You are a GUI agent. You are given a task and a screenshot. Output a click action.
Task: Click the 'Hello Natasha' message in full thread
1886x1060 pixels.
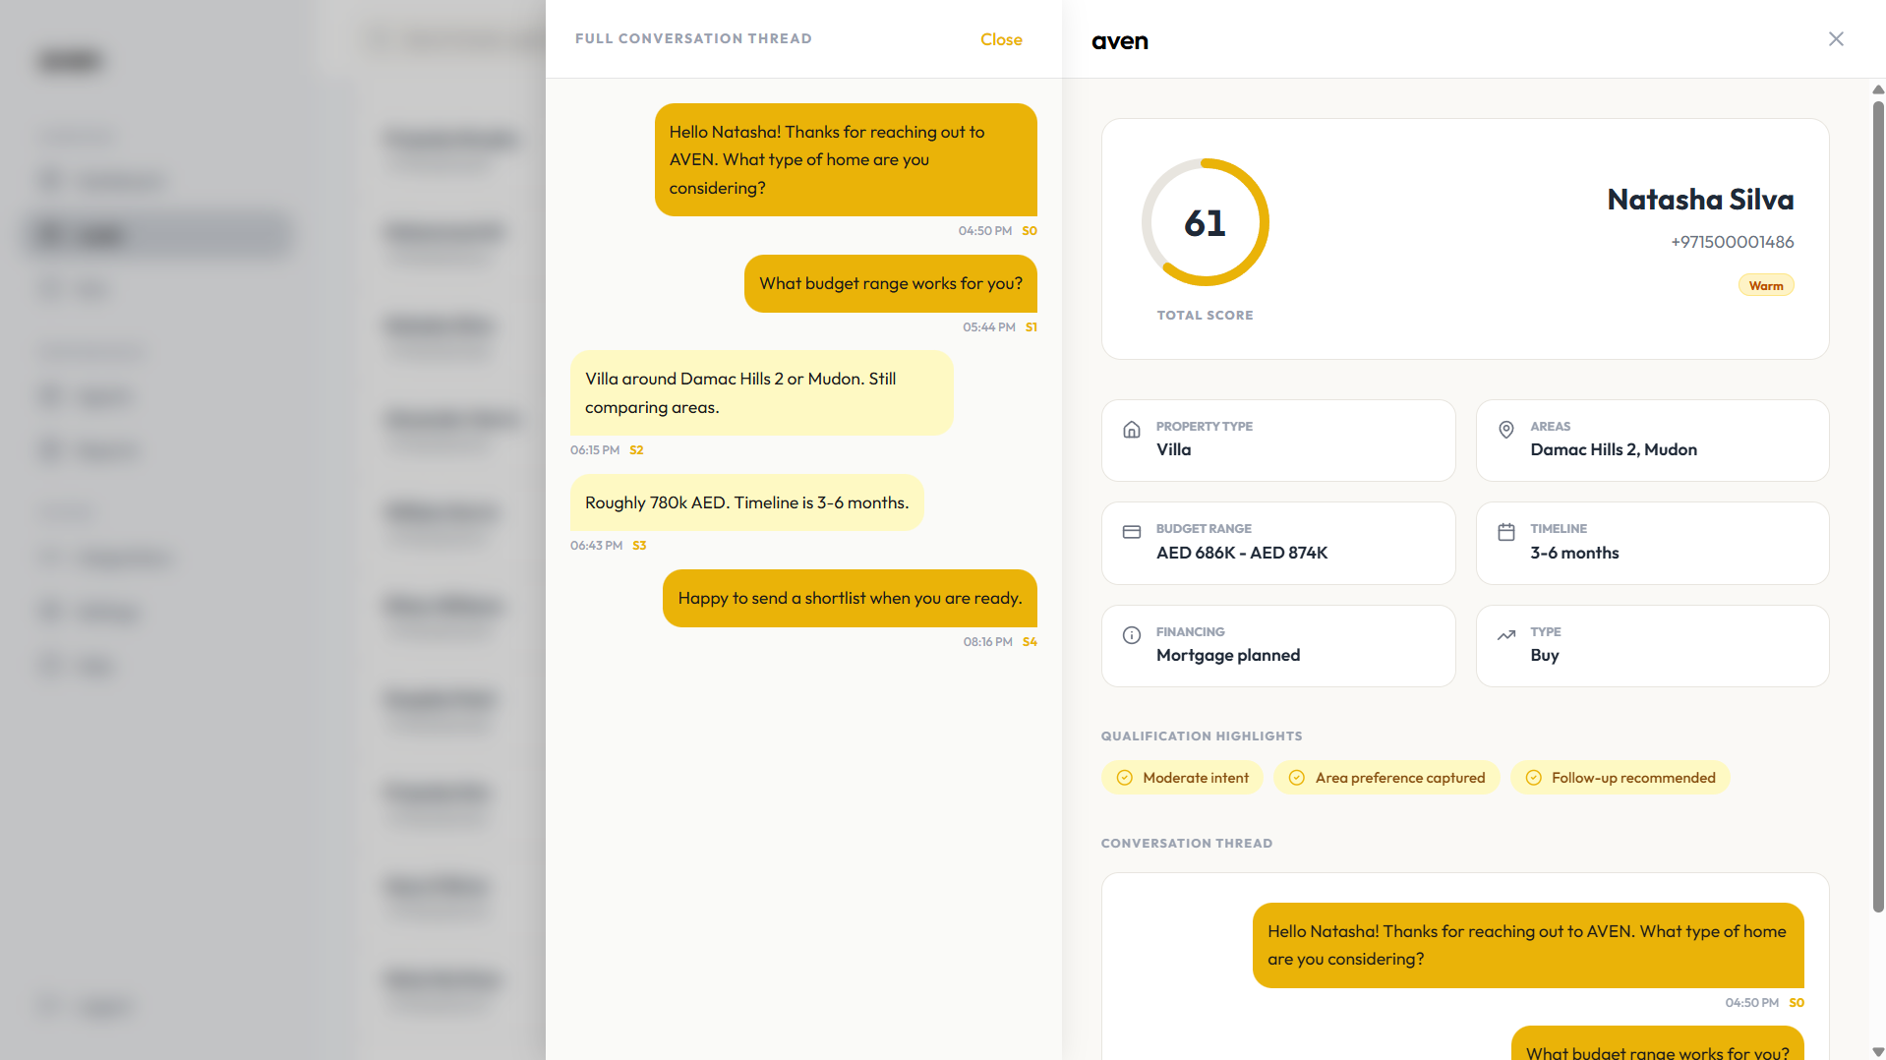pos(846,160)
